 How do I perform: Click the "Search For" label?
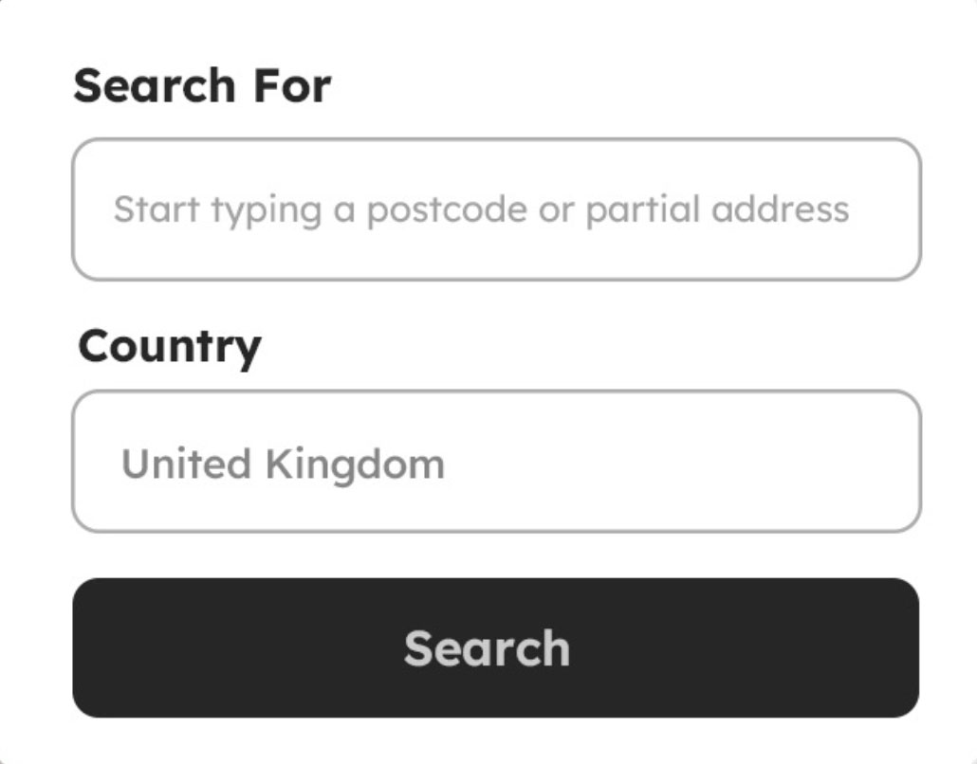point(202,86)
